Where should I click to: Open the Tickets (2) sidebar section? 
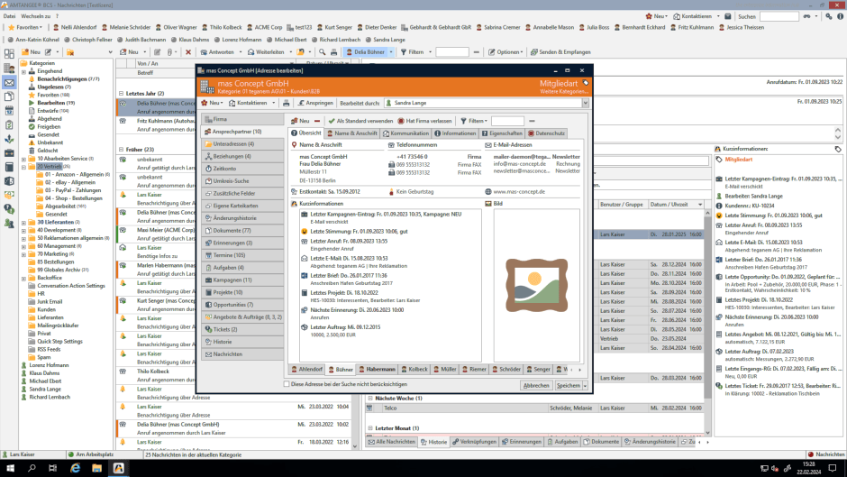coord(242,329)
